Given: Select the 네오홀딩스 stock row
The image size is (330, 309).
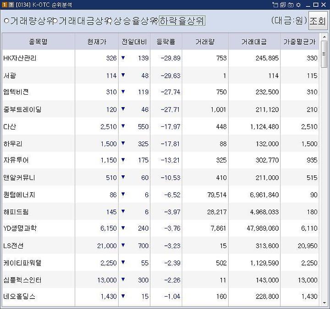Looking at the screenshot, I should (160, 297).
